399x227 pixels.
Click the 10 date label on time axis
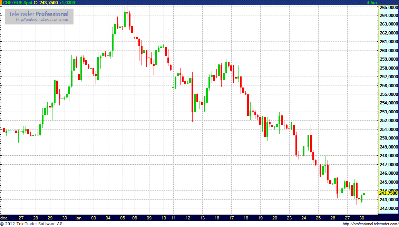point(164,218)
